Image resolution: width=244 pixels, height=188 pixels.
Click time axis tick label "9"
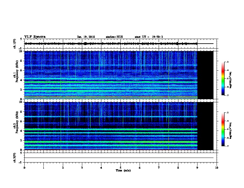pyautogui.click(x=197, y=167)
